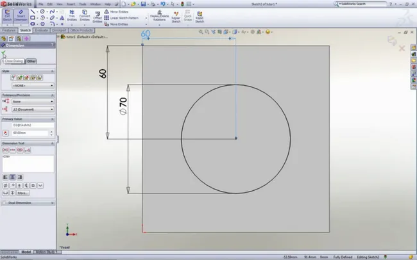417x260 pixels.
Task: Click Convert Entities tool
Action: pos(85,15)
